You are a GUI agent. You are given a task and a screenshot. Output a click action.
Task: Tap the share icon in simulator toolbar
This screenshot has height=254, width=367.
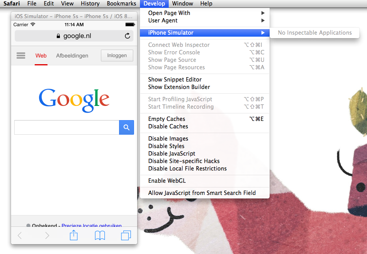click(x=74, y=235)
